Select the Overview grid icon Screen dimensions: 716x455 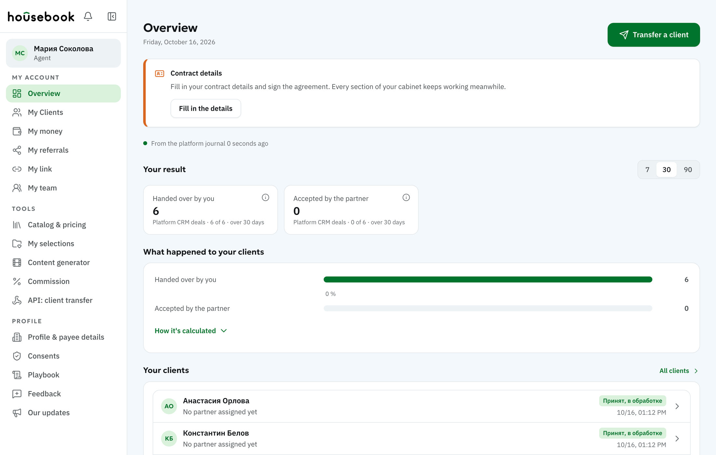[x=17, y=93]
